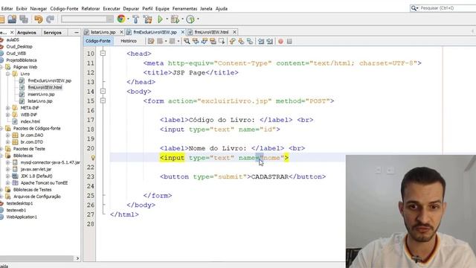This screenshot has height=268, width=476.
Task: Open the Serviços panel tab
Action: pos(52,32)
